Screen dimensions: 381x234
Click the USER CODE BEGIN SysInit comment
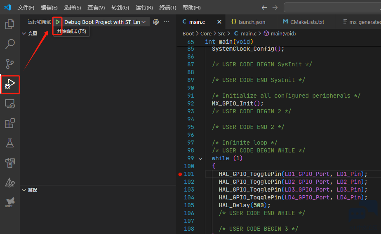[x=262, y=65]
